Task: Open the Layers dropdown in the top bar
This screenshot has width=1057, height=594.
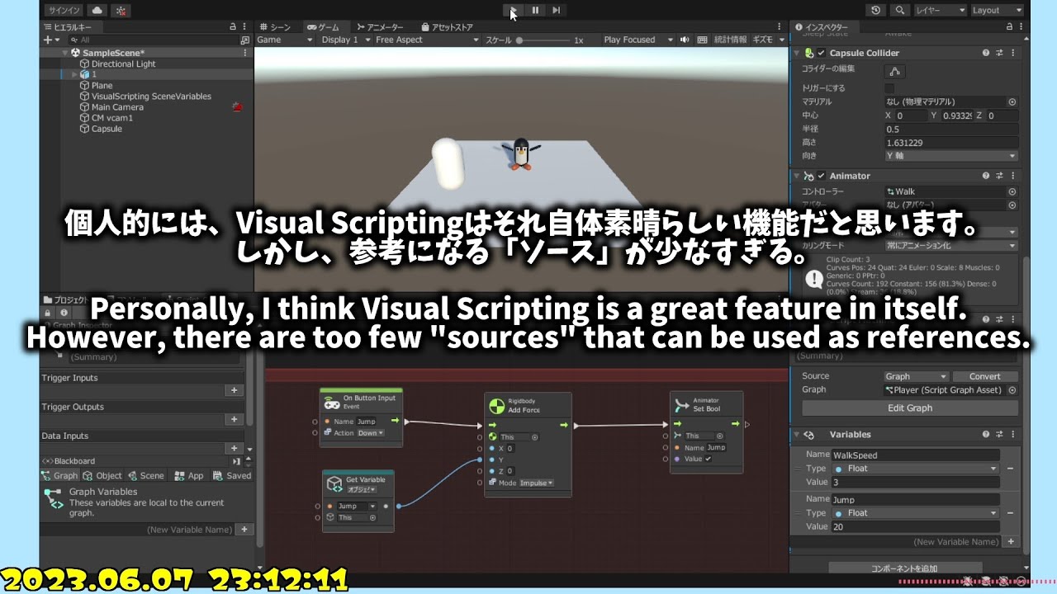Action: [x=940, y=10]
